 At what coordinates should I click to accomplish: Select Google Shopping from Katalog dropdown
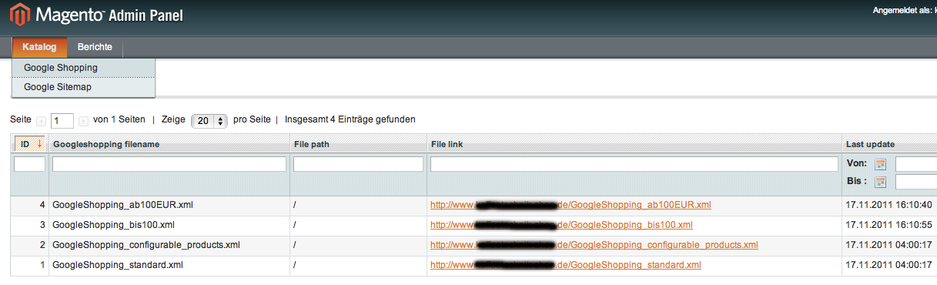(x=83, y=68)
